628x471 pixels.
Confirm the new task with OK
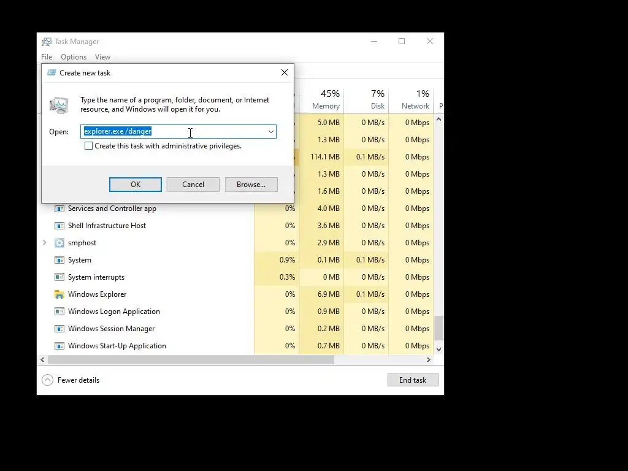(x=136, y=184)
